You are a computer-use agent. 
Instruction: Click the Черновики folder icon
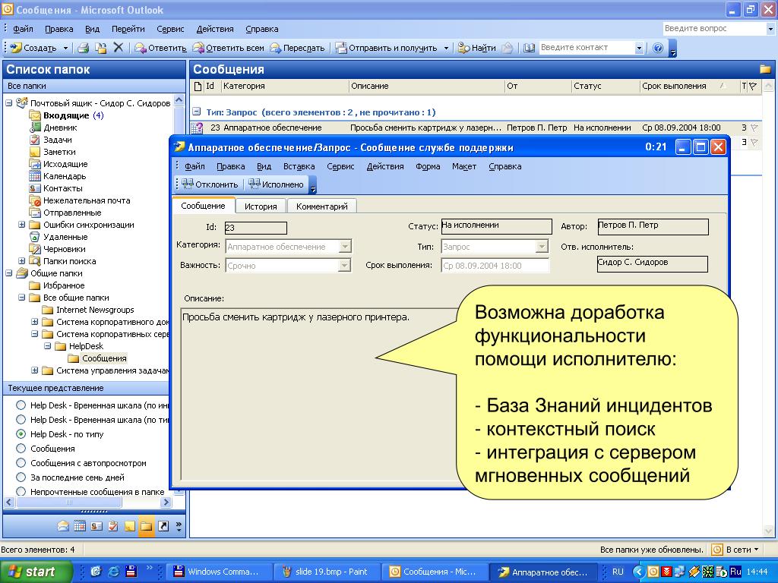(x=35, y=249)
